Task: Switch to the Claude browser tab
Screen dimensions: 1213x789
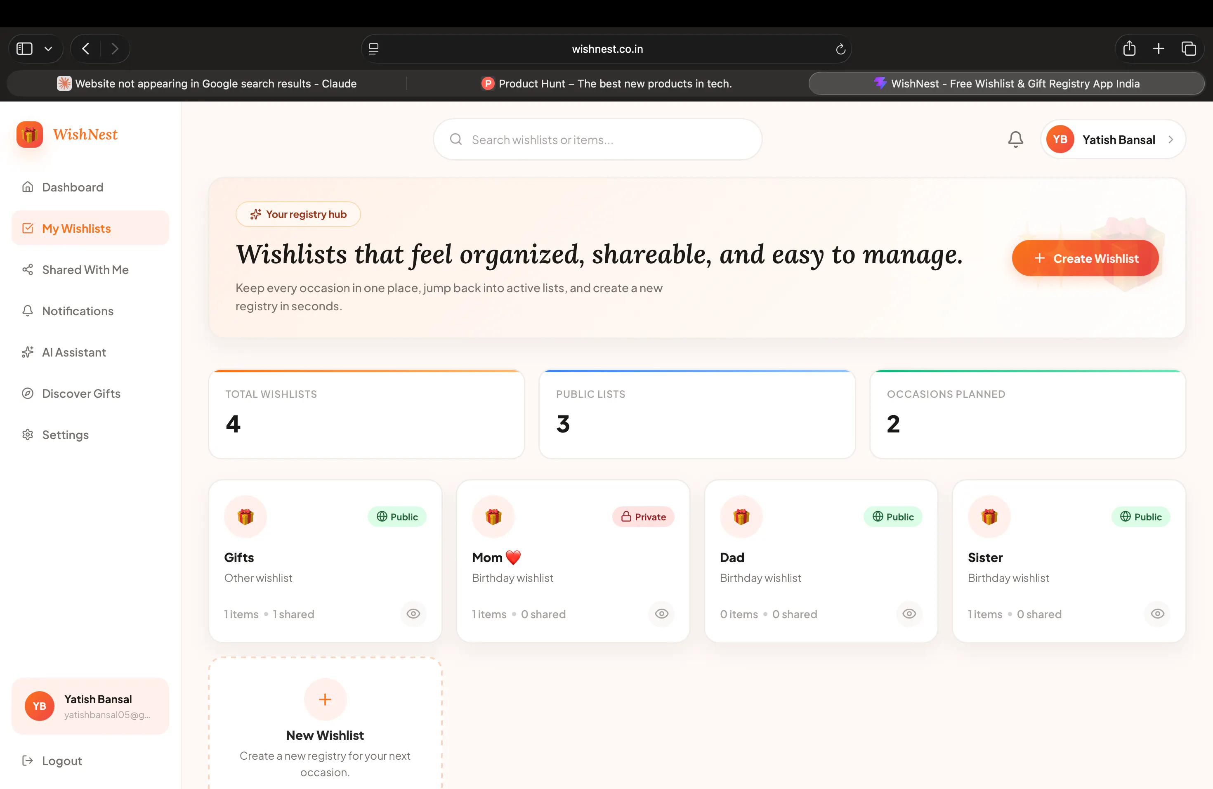Action: click(x=206, y=84)
